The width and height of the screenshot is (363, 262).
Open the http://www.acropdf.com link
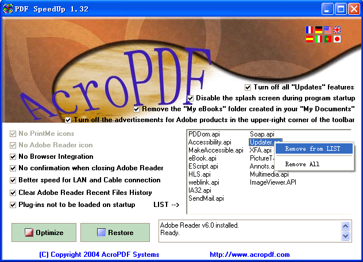[249, 255]
